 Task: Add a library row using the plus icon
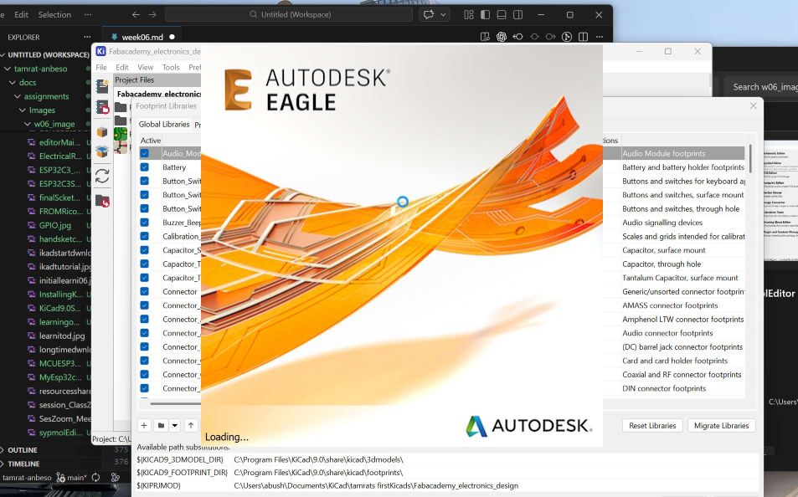(x=144, y=424)
